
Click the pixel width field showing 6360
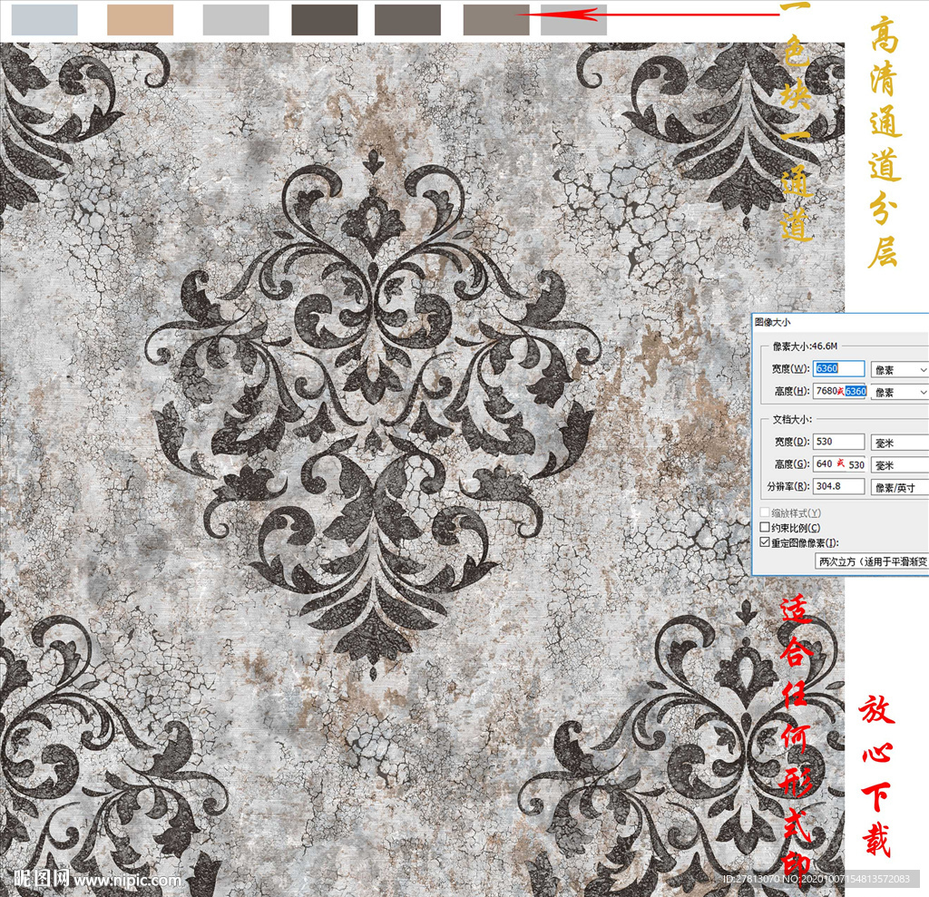pos(838,368)
